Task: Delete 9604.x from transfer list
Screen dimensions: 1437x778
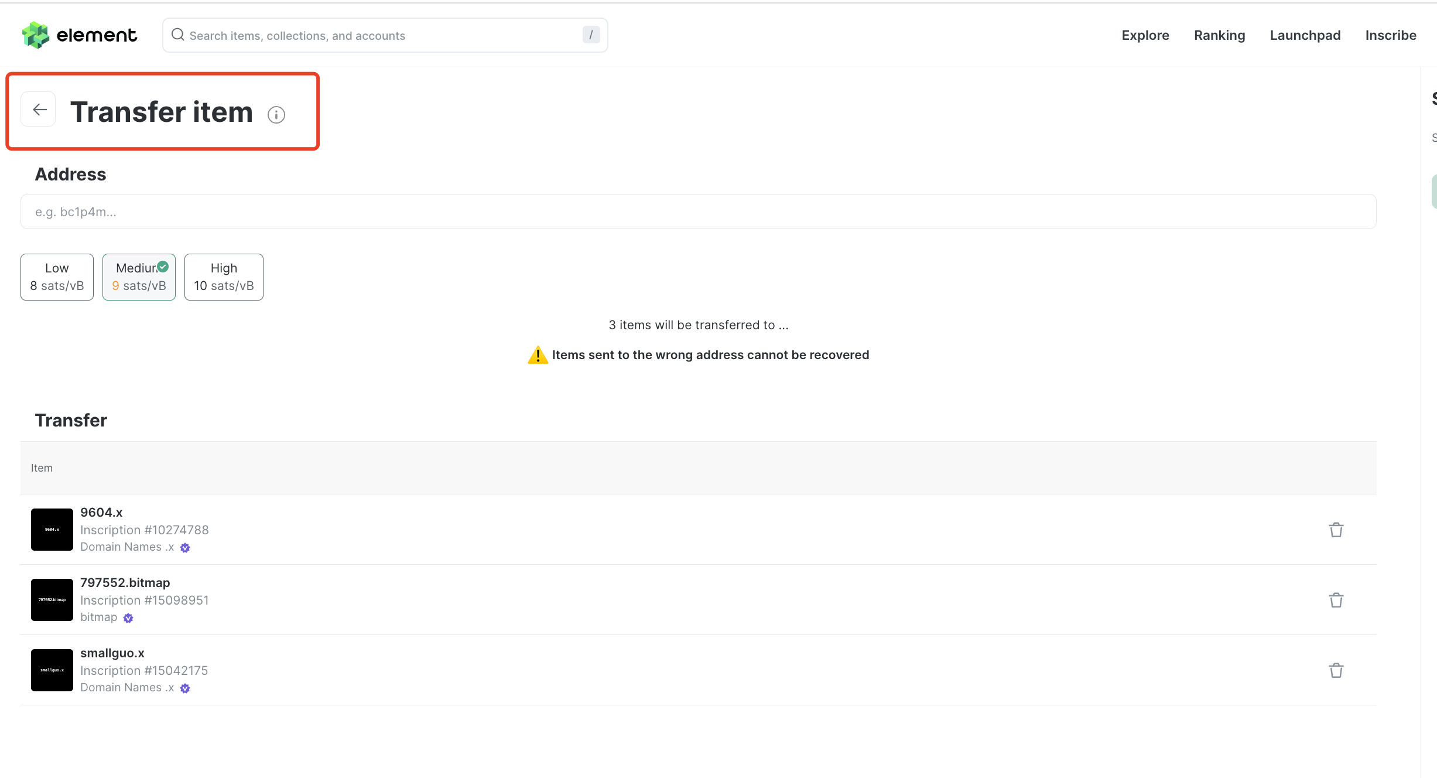Action: (x=1336, y=530)
